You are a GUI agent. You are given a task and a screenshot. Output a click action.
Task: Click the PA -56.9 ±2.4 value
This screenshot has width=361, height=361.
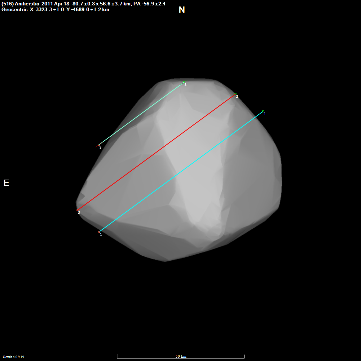tap(149, 4)
